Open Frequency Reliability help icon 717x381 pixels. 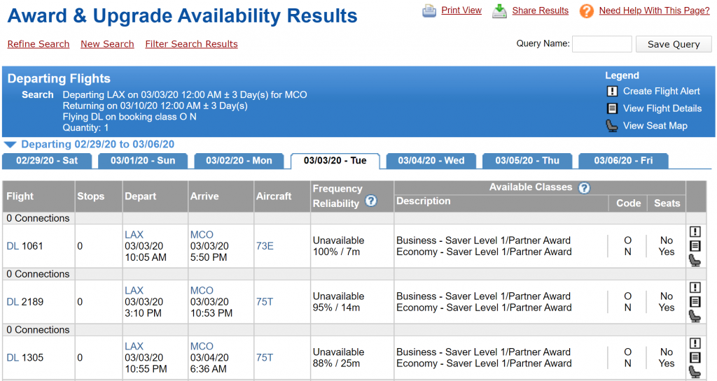pyautogui.click(x=371, y=201)
